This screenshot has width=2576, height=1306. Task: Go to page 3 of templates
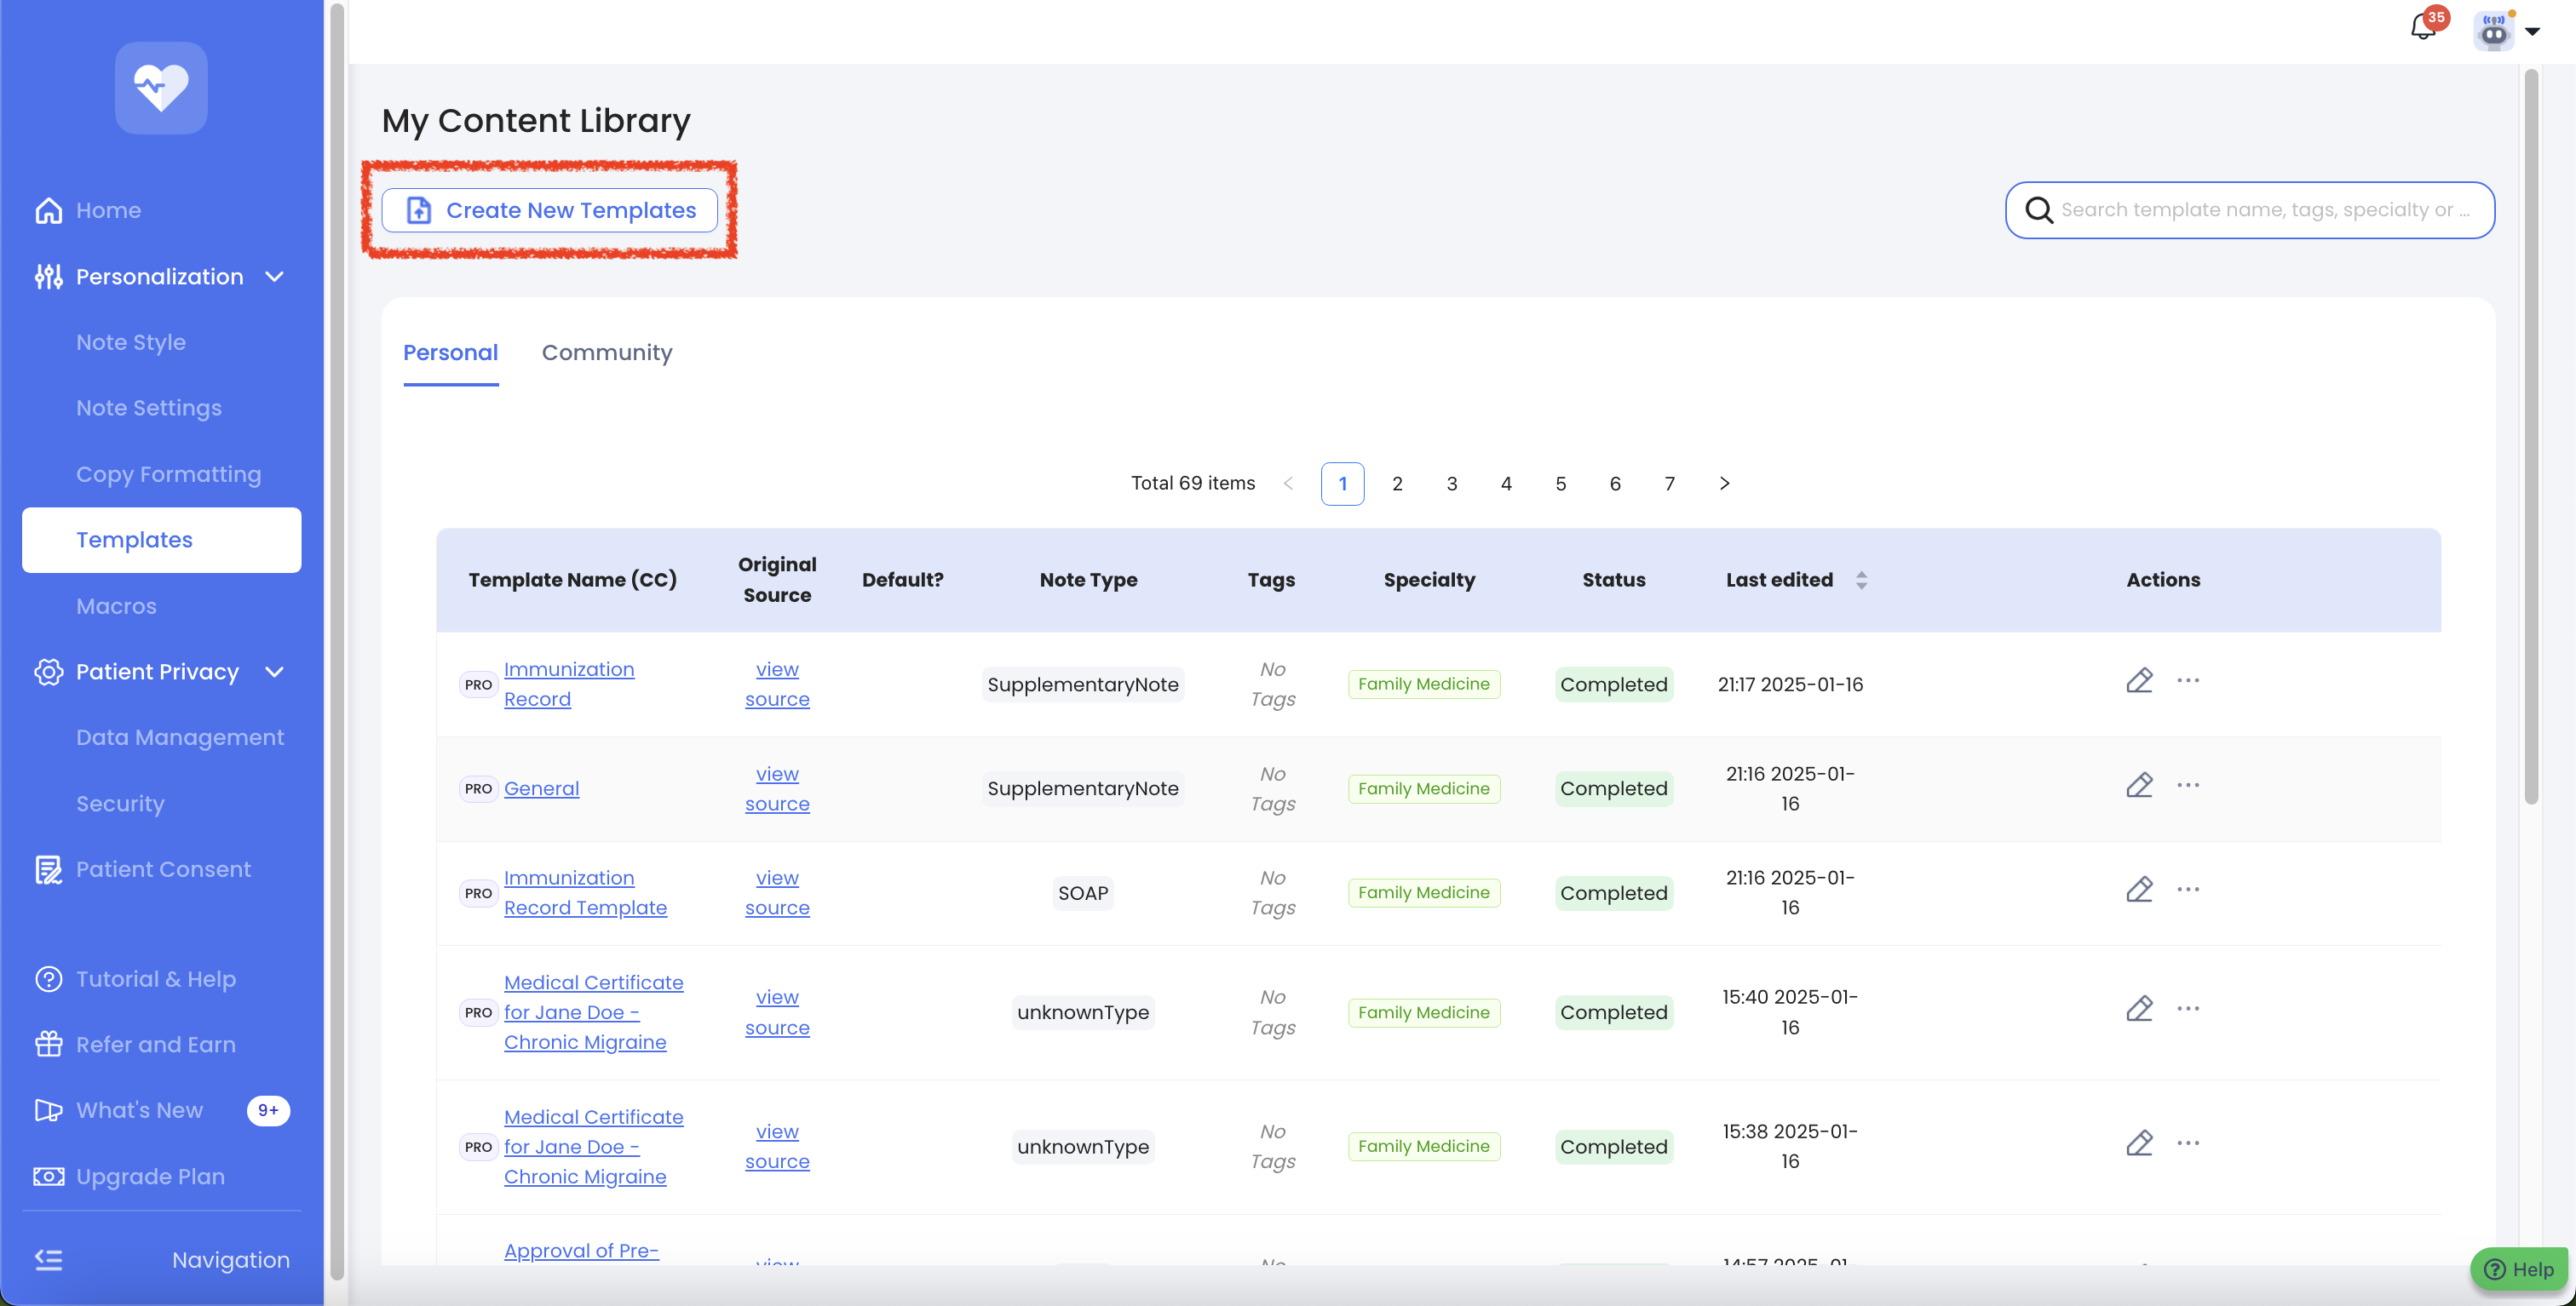(1451, 484)
